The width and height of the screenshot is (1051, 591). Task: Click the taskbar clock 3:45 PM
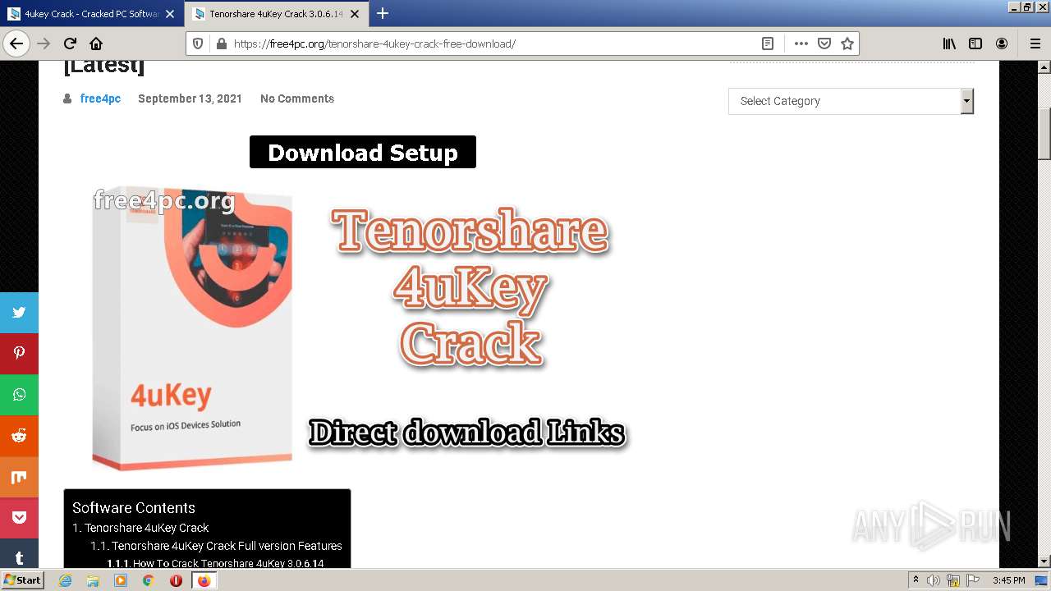[x=1008, y=580]
